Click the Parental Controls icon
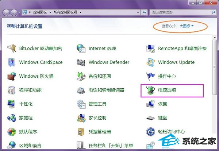Screen dimensions: 219x151 pyautogui.click(x=81, y=118)
